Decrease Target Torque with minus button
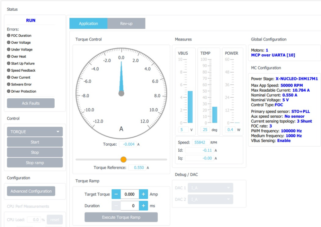The width and height of the screenshot is (321, 227). pyautogui.click(x=116, y=194)
